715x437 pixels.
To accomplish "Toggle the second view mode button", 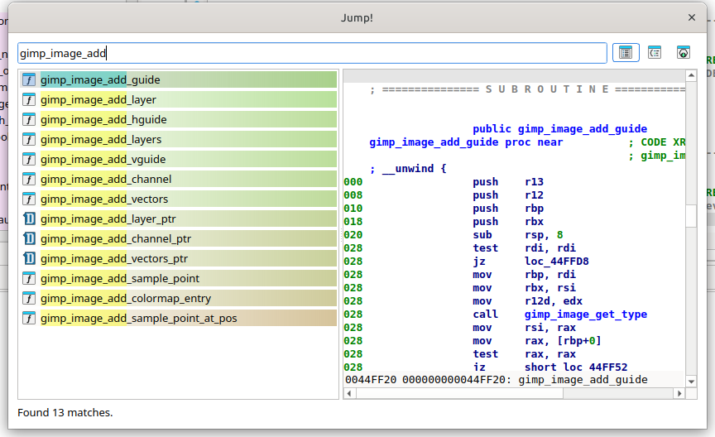I will (x=655, y=53).
